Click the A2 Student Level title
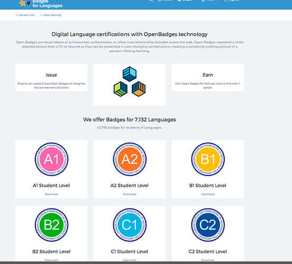 pyautogui.click(x=130, y=185)
